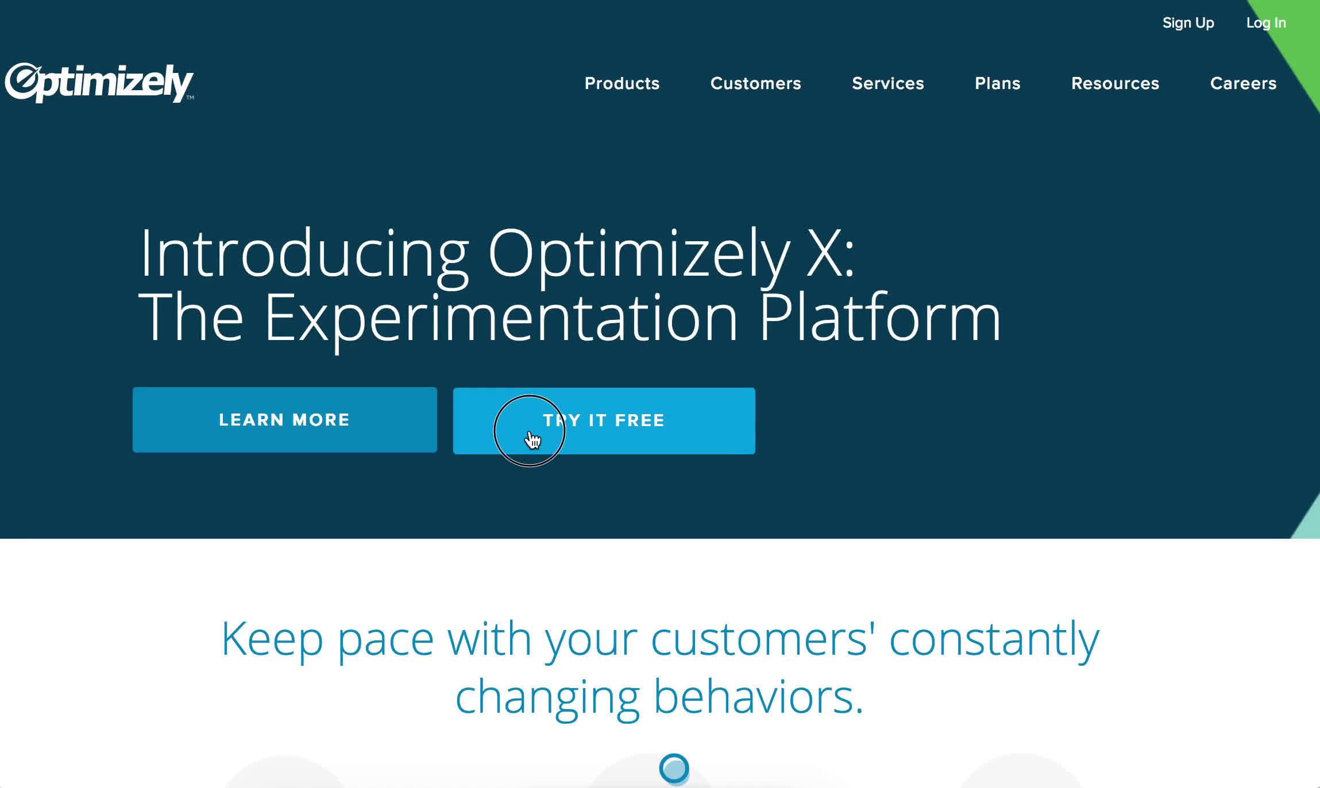Click the LEARN MORE button
Viewport: 1320px width, 788px height.
[284, 419]
